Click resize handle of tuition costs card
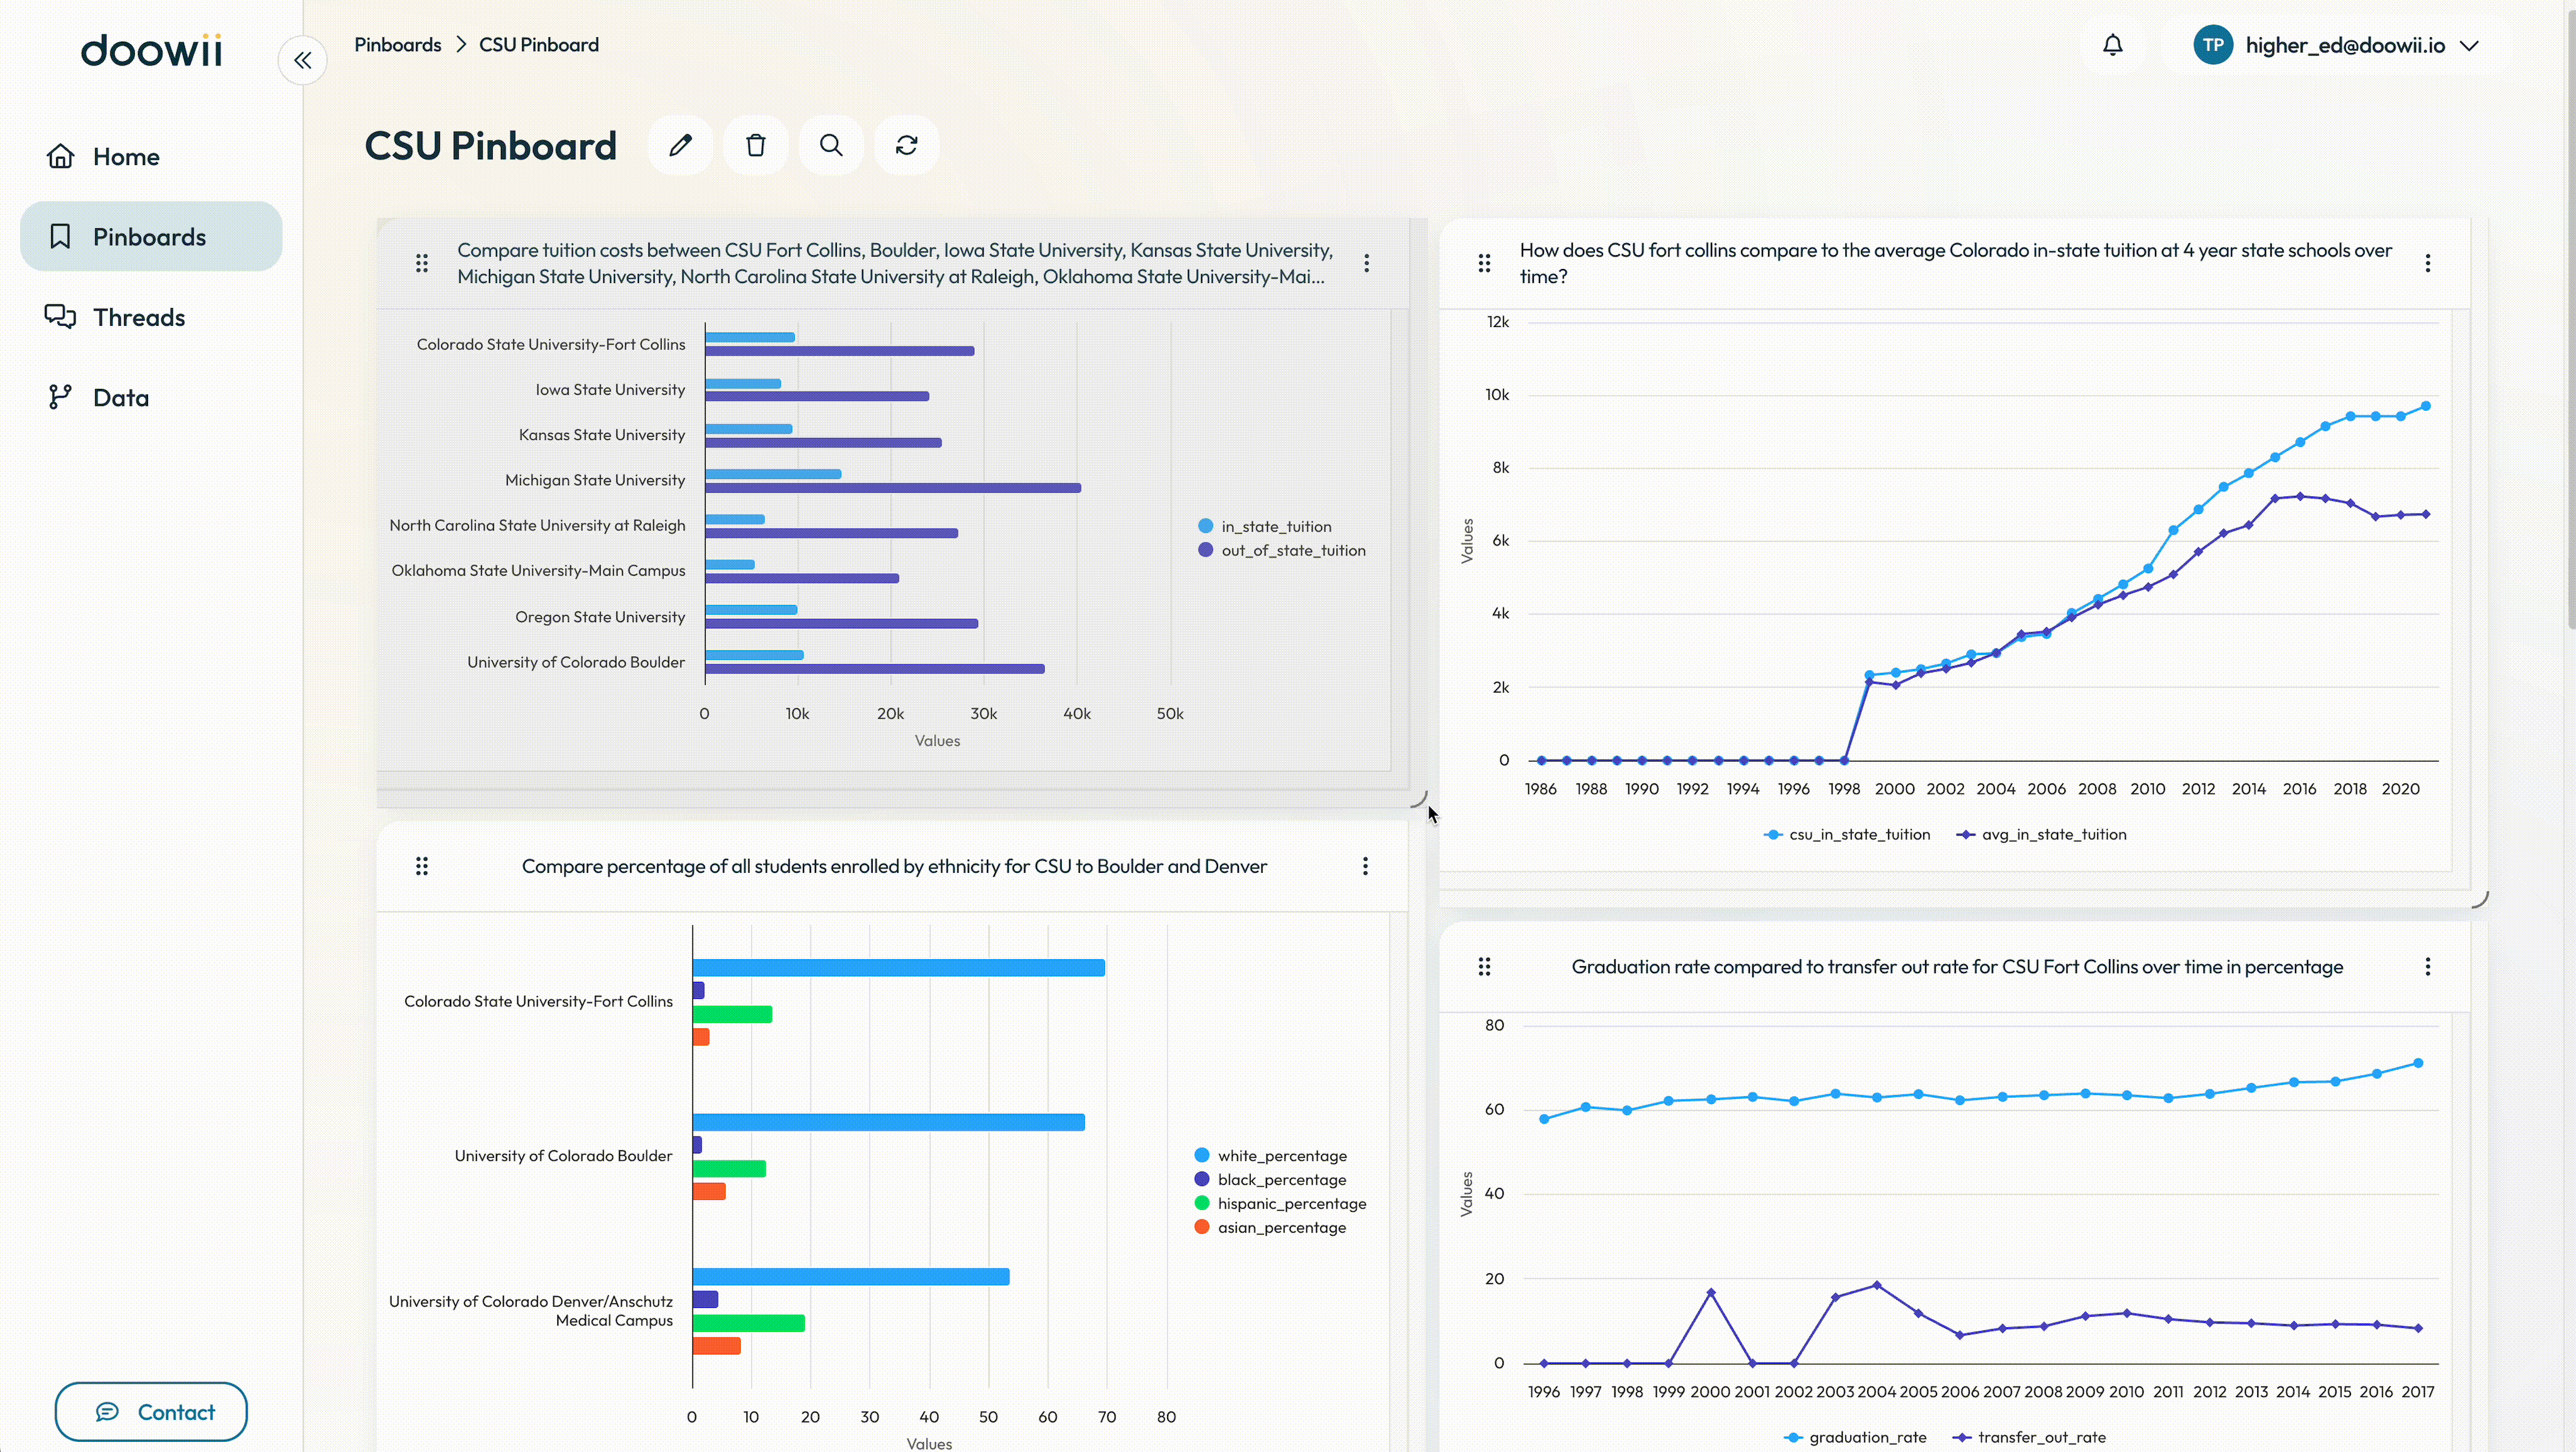 (x=1419, y=799)
